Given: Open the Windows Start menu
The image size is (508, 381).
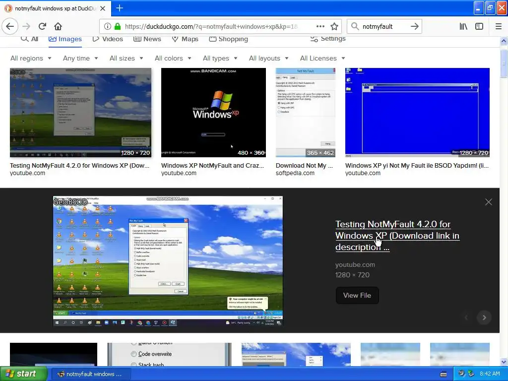Looking at the screenshot, I should 23,374.
